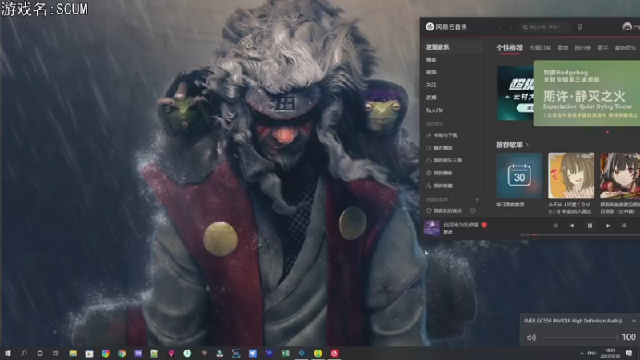Pause the current song
Image resolution: width=640 pixels, height=360 pixels.
click(590, 226)
